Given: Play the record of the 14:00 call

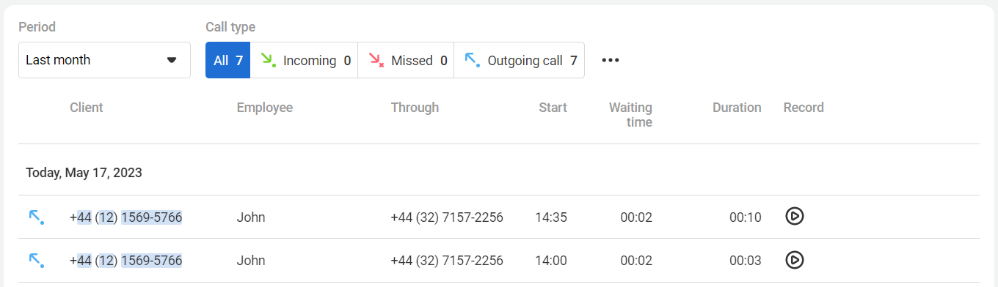Looking at the screenshot, I should [x=795, y=260].
